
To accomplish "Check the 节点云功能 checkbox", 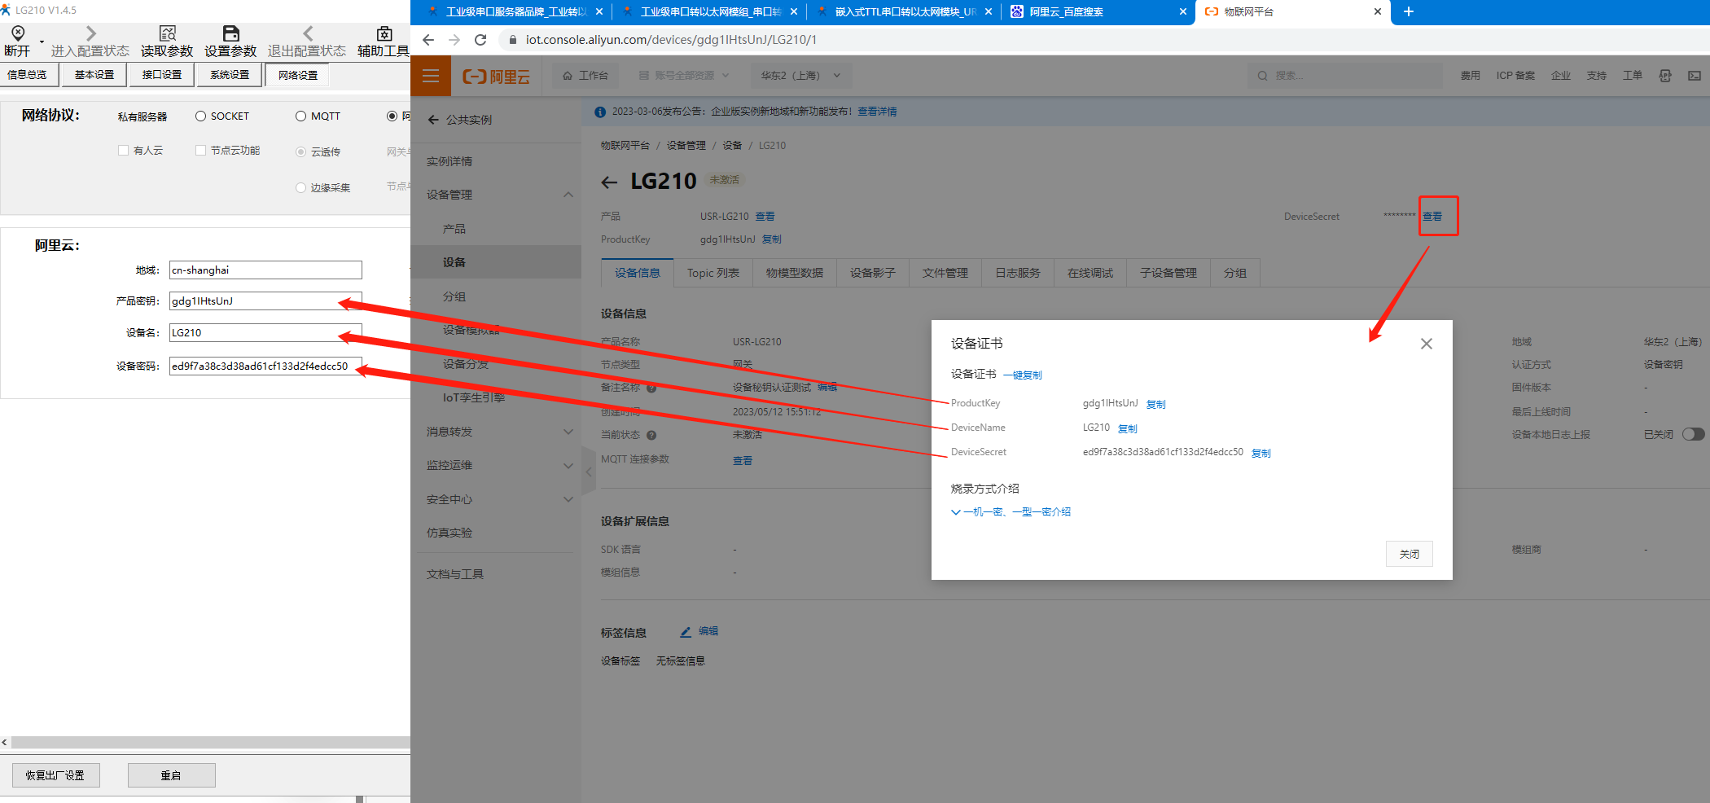I will coord(200,151).
